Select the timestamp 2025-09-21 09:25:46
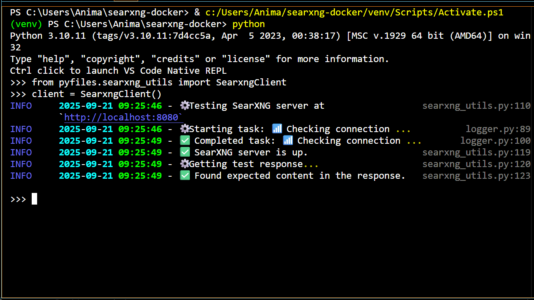Viewport: 534px width, 300px height. 110,105
